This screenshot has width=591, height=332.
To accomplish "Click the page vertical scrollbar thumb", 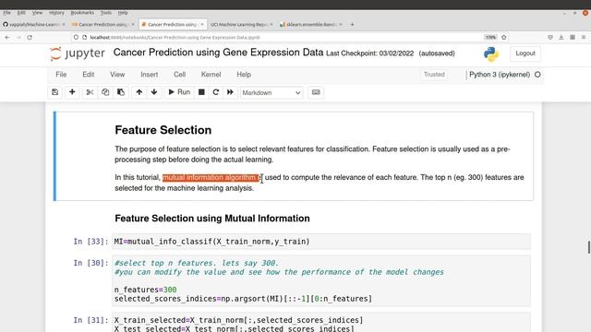I will click(589, 247).
